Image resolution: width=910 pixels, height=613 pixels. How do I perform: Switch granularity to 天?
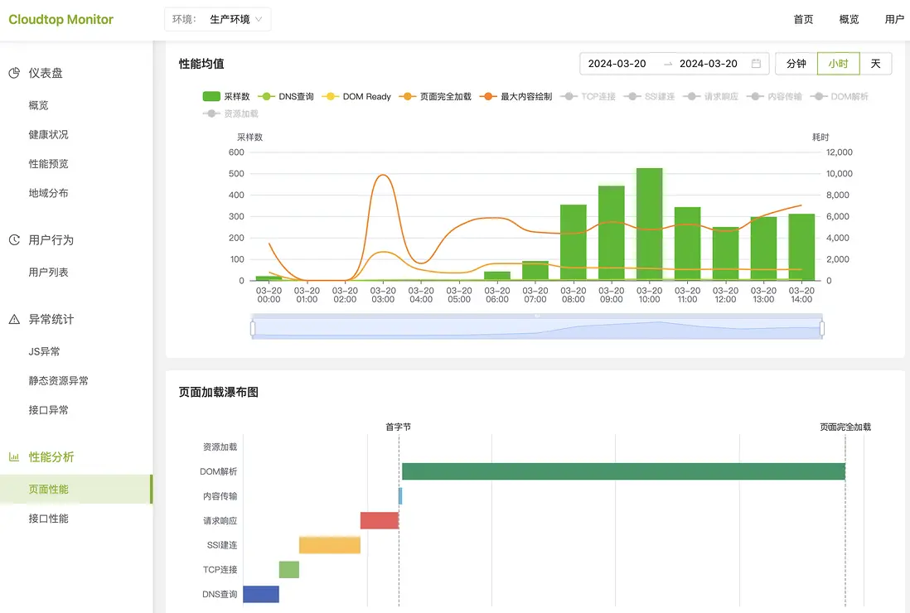click(x=875, y=64)
